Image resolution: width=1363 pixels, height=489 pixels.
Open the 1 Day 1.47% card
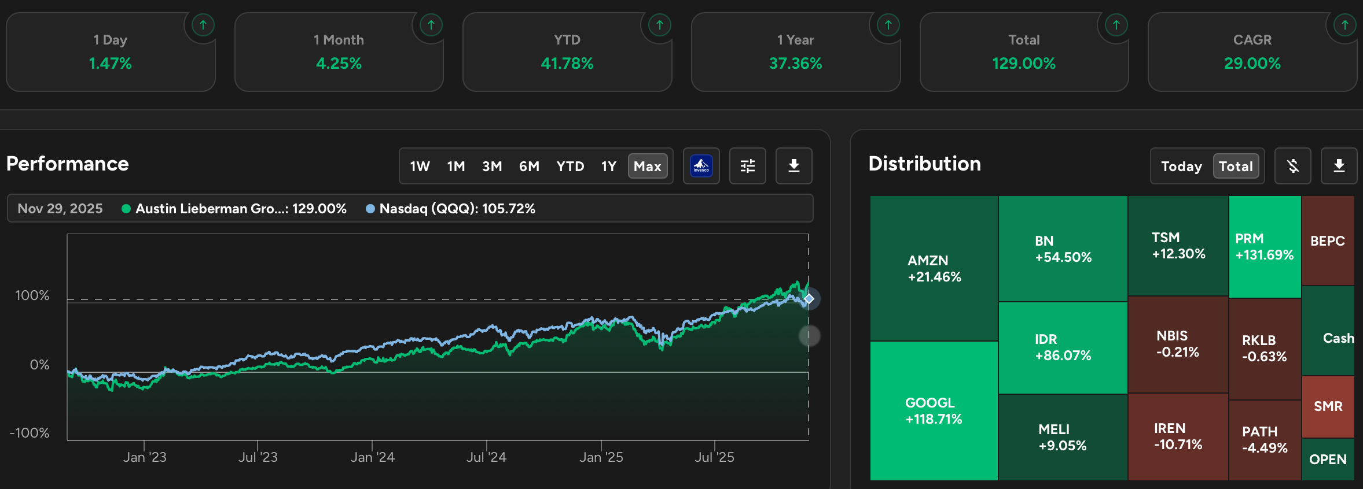click(x=111, y=52)
